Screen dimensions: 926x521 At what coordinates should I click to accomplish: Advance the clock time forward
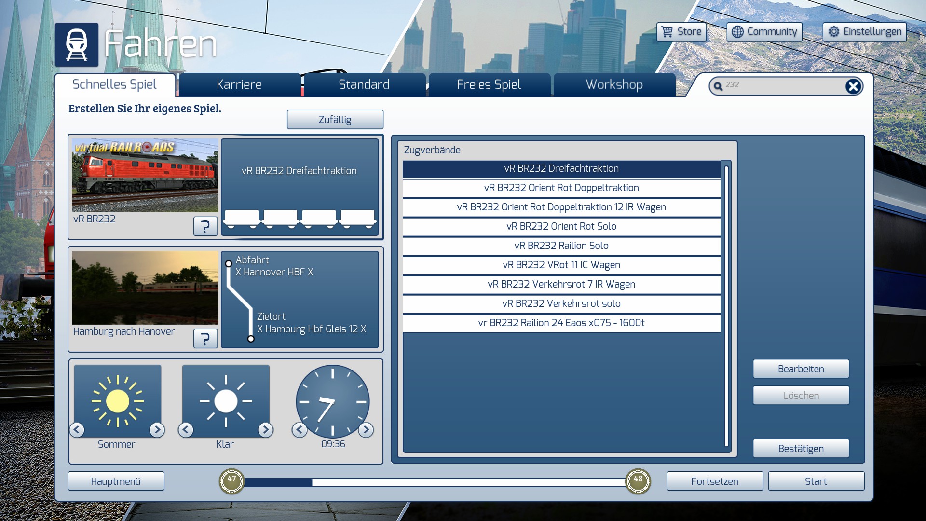[x=366, y=429]
